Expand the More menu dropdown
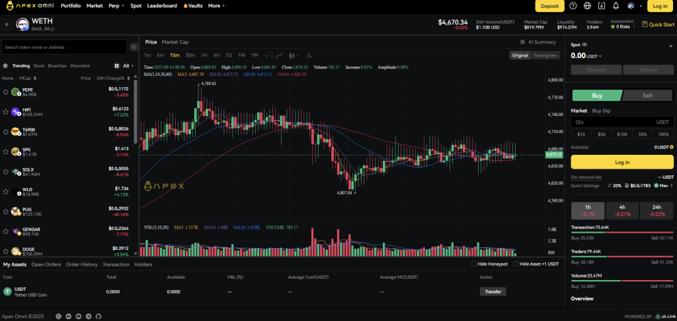The height and width of the screenshot is (321, 677). pos(216,6)
